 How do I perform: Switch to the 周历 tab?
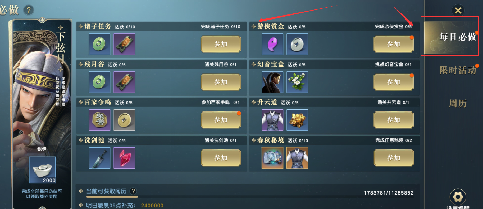[458, 103]
